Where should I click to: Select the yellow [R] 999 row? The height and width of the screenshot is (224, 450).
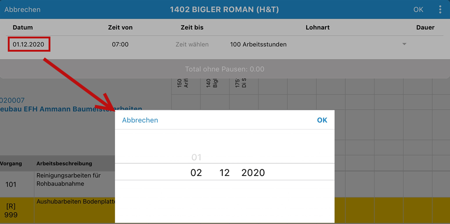[x=57, y=211]
